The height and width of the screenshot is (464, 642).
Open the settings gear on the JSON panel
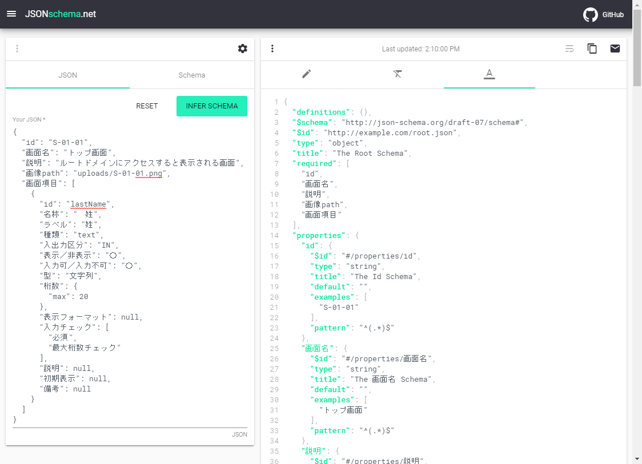(x=243, y=49)
